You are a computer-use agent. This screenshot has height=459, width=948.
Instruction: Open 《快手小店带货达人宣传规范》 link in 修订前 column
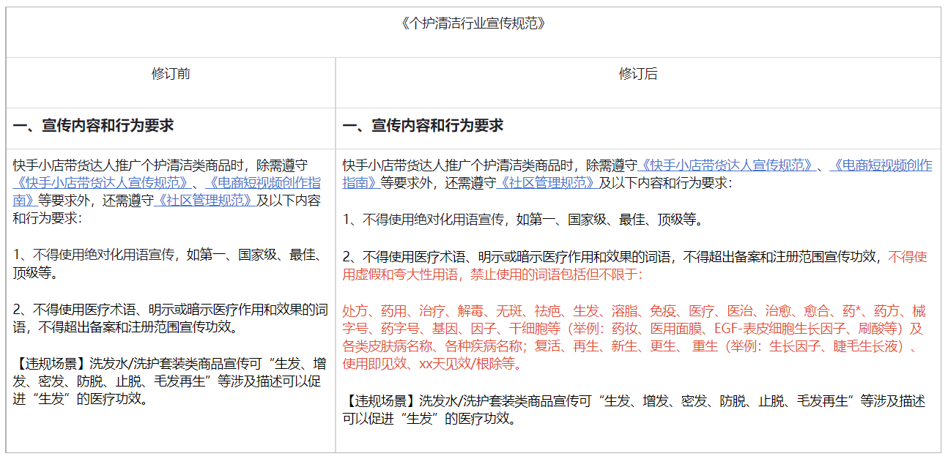click(x=105, y=182)
